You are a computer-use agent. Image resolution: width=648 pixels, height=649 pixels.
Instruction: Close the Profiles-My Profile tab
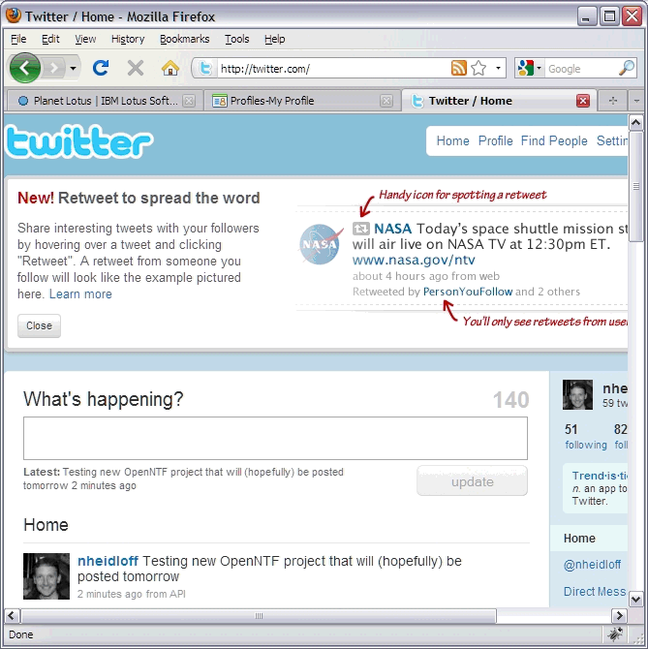(386, 101)
